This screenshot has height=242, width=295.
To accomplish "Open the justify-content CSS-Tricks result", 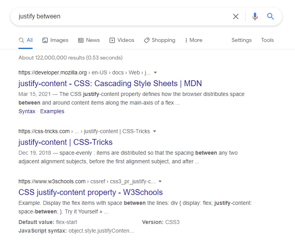I will coord(66,142).
